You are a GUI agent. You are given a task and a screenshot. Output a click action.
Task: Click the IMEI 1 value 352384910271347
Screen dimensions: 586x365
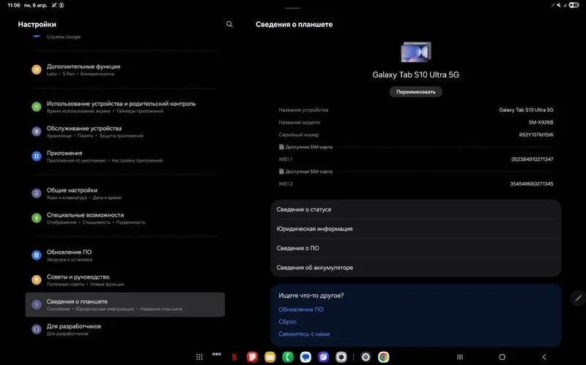[x=533, y=159]
